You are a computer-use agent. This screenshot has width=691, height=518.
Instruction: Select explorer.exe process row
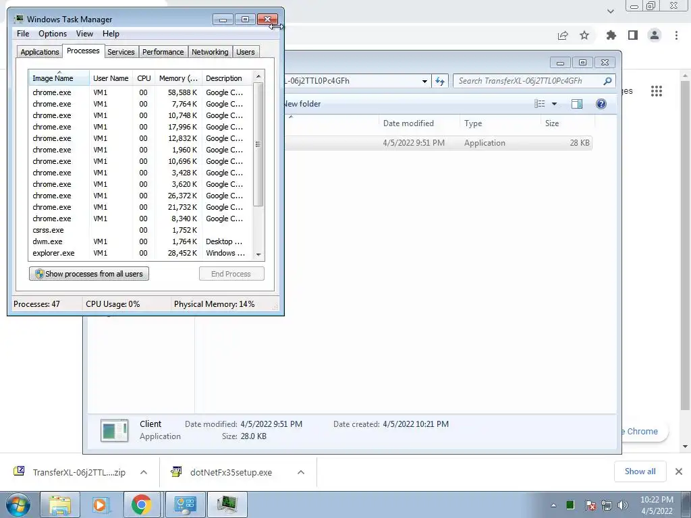pos(140,253)
